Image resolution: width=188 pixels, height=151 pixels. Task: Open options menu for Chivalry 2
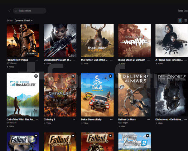click(x=74, y=120)
